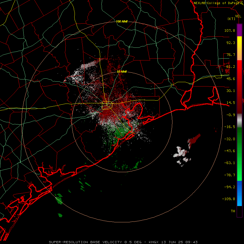Pick the gray segment near -0.9 on the color bar
This screenshot has width=244, height=244.
239,121
